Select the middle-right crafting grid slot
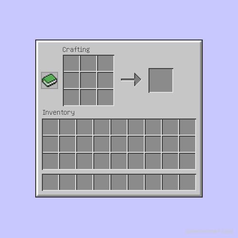238x238 pixels. [106, 80]
